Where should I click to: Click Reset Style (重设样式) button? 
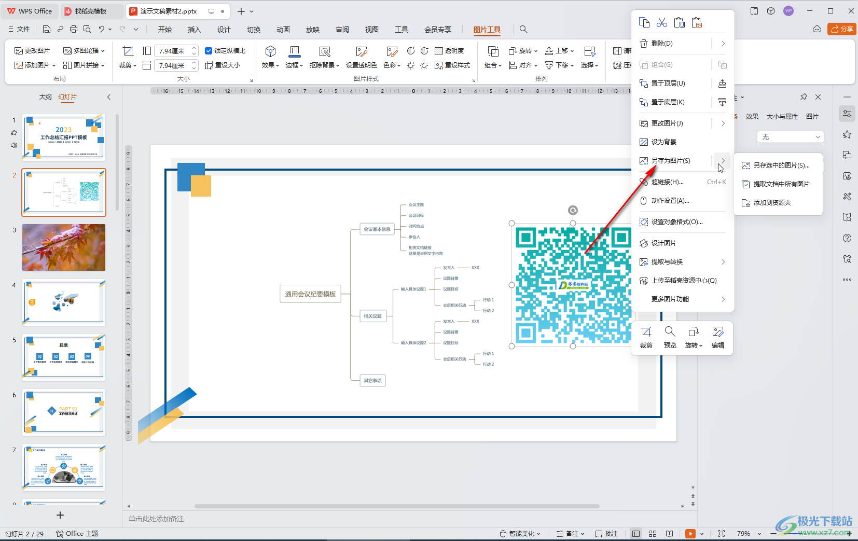[x=452, y=65]
